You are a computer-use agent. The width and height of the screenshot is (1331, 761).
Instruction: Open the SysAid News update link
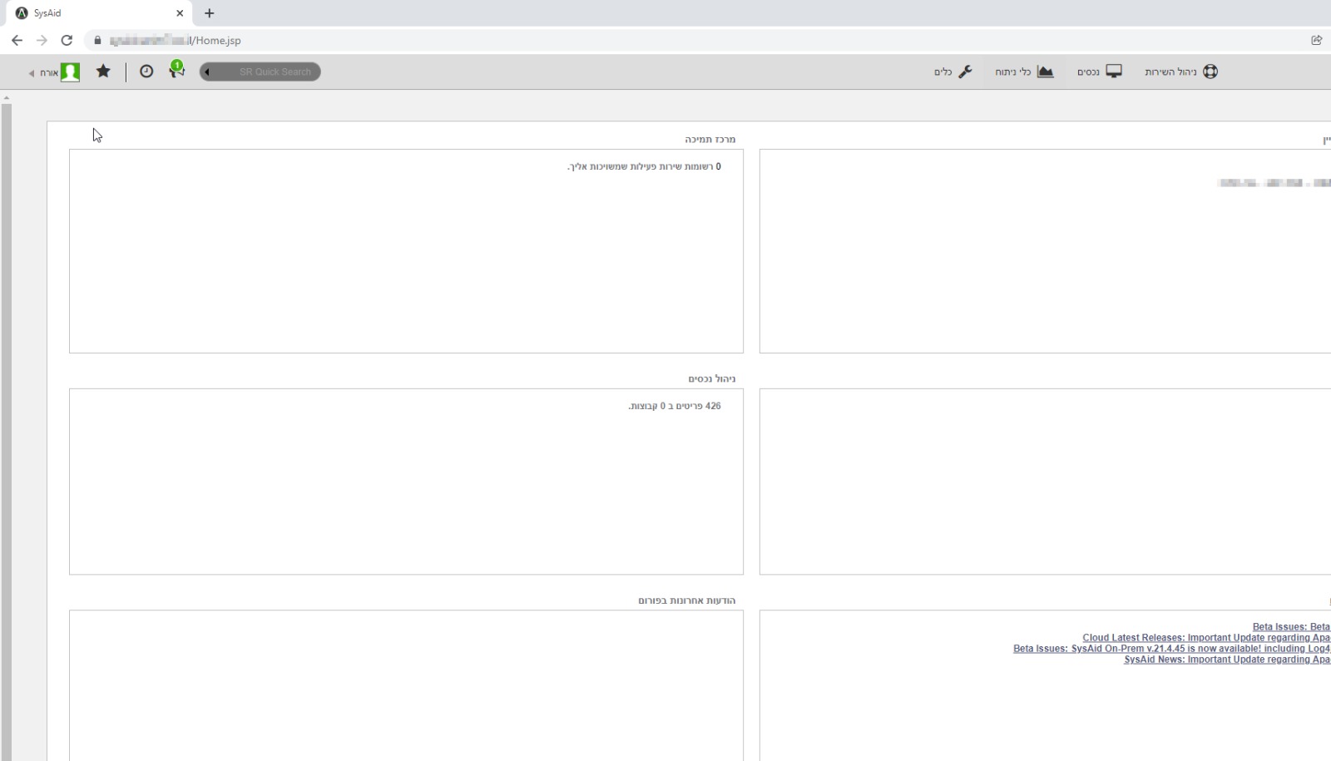pyautogui.click(x=1227, y=660)
